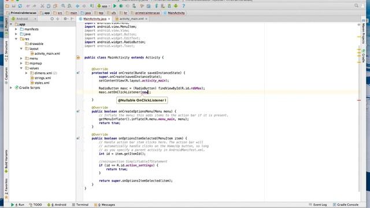The image size is (370, 208).
Task: Click the Open folder toolbar icon
Action: (7, 6)
